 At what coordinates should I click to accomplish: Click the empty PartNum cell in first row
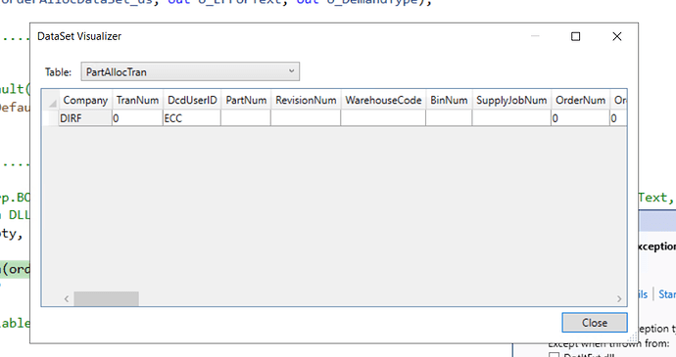[x=246, y=118]
